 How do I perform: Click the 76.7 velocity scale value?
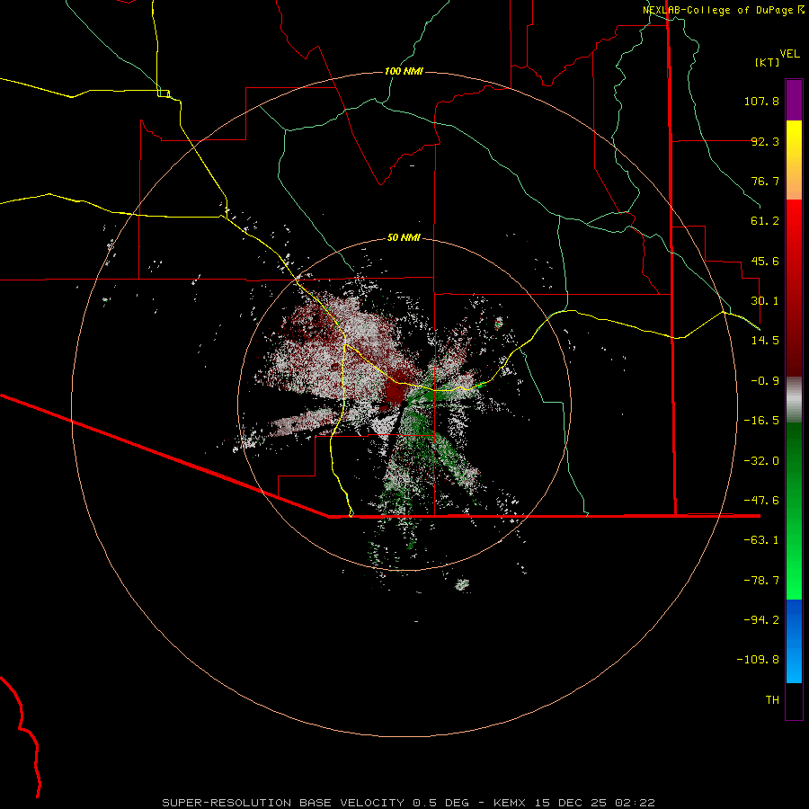coord(765,181)
